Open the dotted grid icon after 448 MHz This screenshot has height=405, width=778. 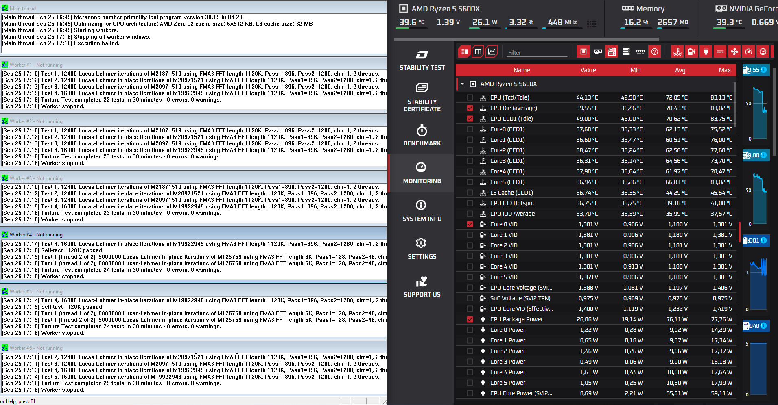(592, 24)
